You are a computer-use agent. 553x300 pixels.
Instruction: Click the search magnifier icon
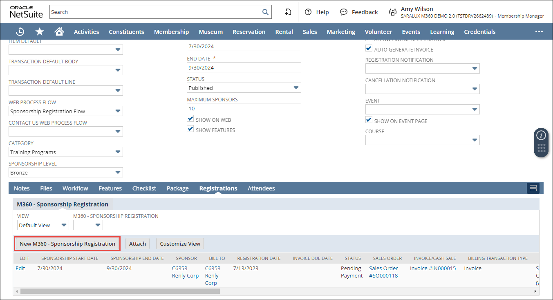pyautogui.click(x=265, y=12)
